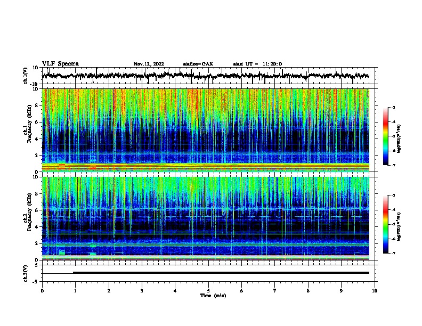Viewport: 422px width, 326px height.
Task: Click time axis tick label "4"
Action: point(175,291)
